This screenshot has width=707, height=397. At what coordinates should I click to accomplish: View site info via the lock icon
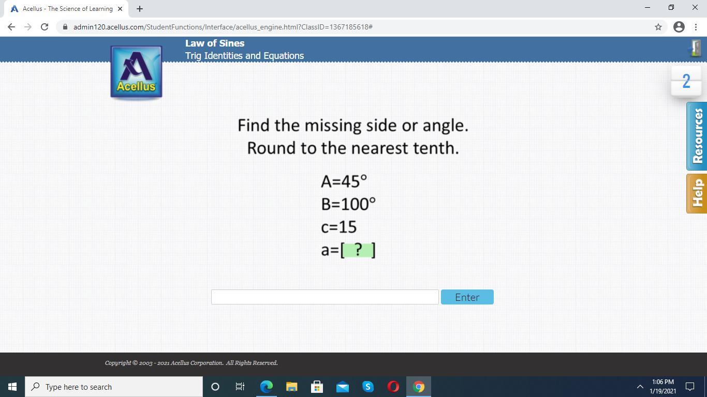click(65, 27)
